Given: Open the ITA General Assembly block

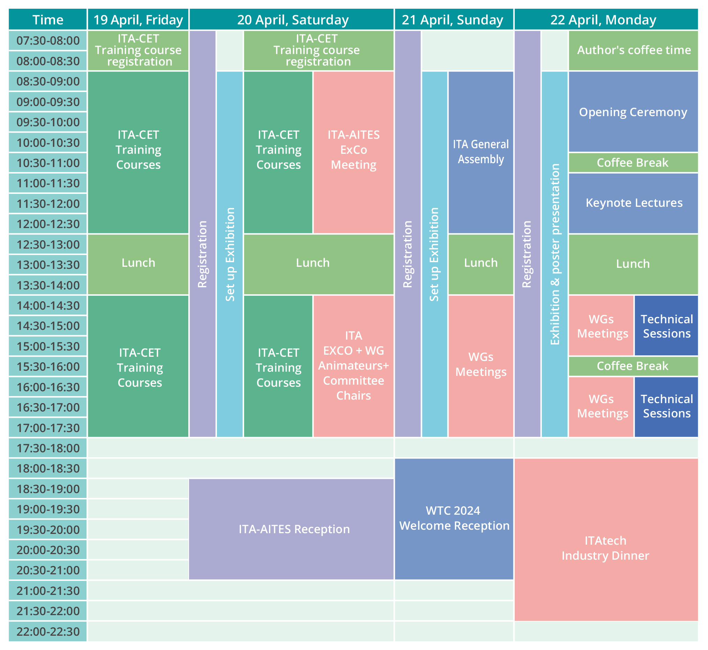Looking at the screenshot, I should click(x=481, y=152).
